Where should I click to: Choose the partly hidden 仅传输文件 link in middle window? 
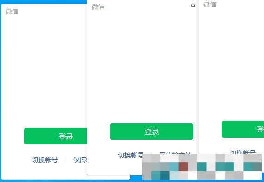pos(175,153)
